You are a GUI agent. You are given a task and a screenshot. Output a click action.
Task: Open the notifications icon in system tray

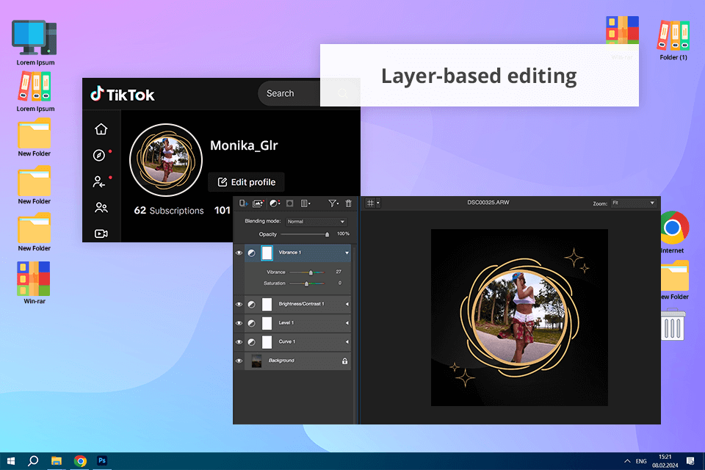tap(690, 461)
